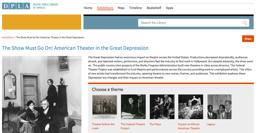
Task: Open the Timeline navigation link
Action: 136,8
